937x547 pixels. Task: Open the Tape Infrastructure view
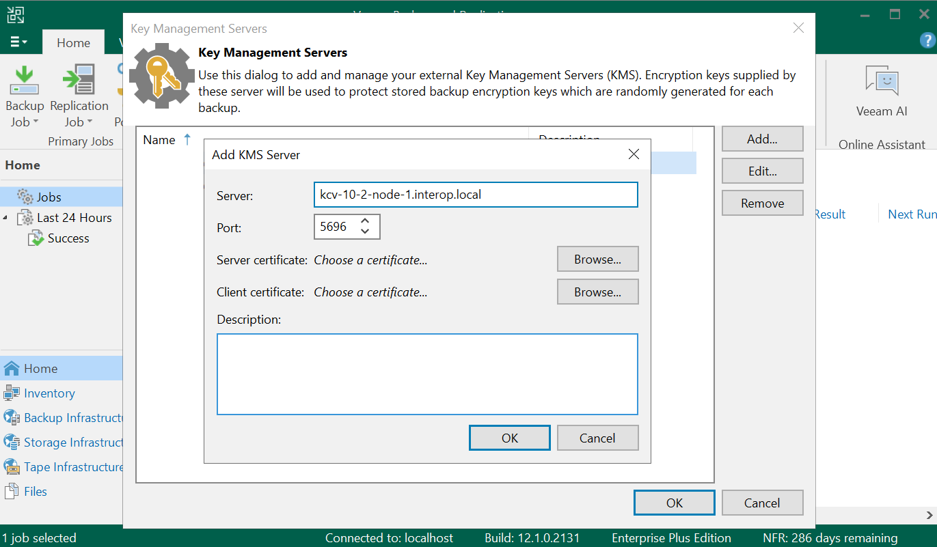coord(62,467)
